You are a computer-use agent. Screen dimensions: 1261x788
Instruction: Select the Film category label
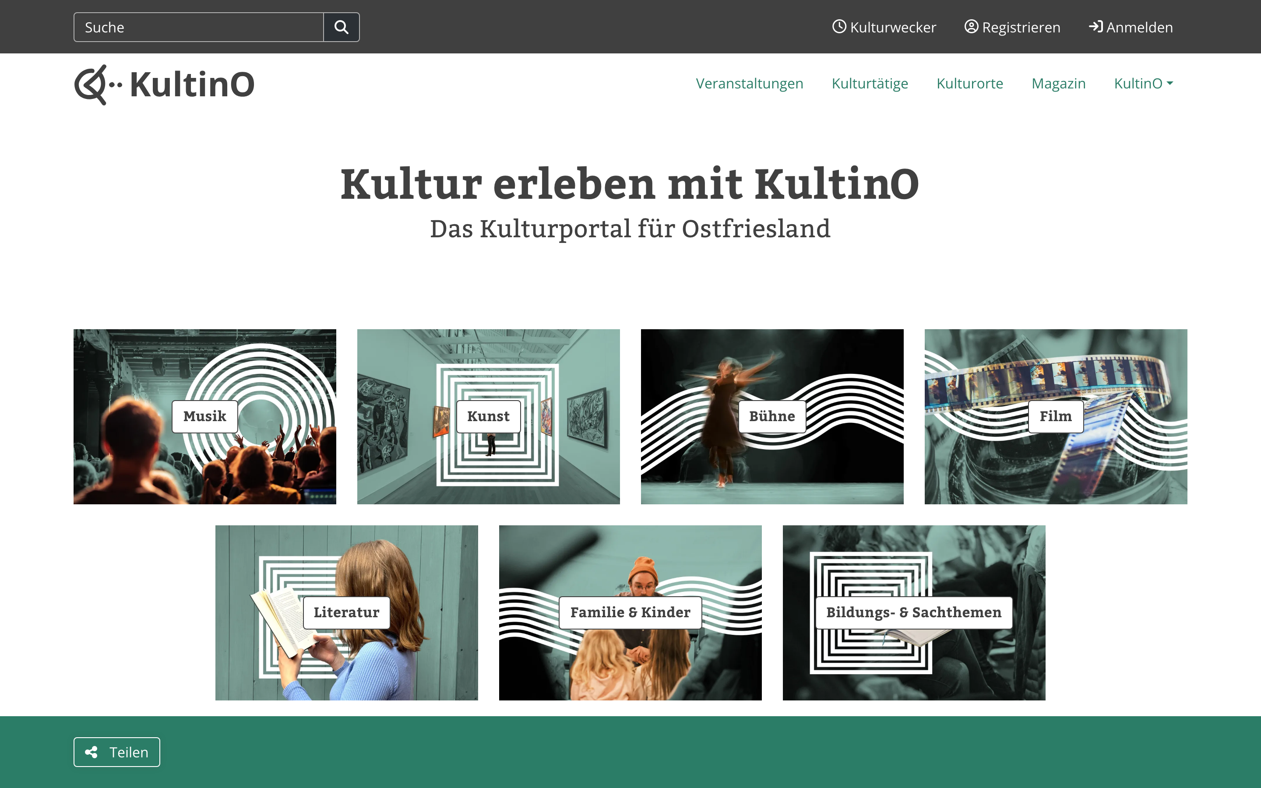[1056, 416]
